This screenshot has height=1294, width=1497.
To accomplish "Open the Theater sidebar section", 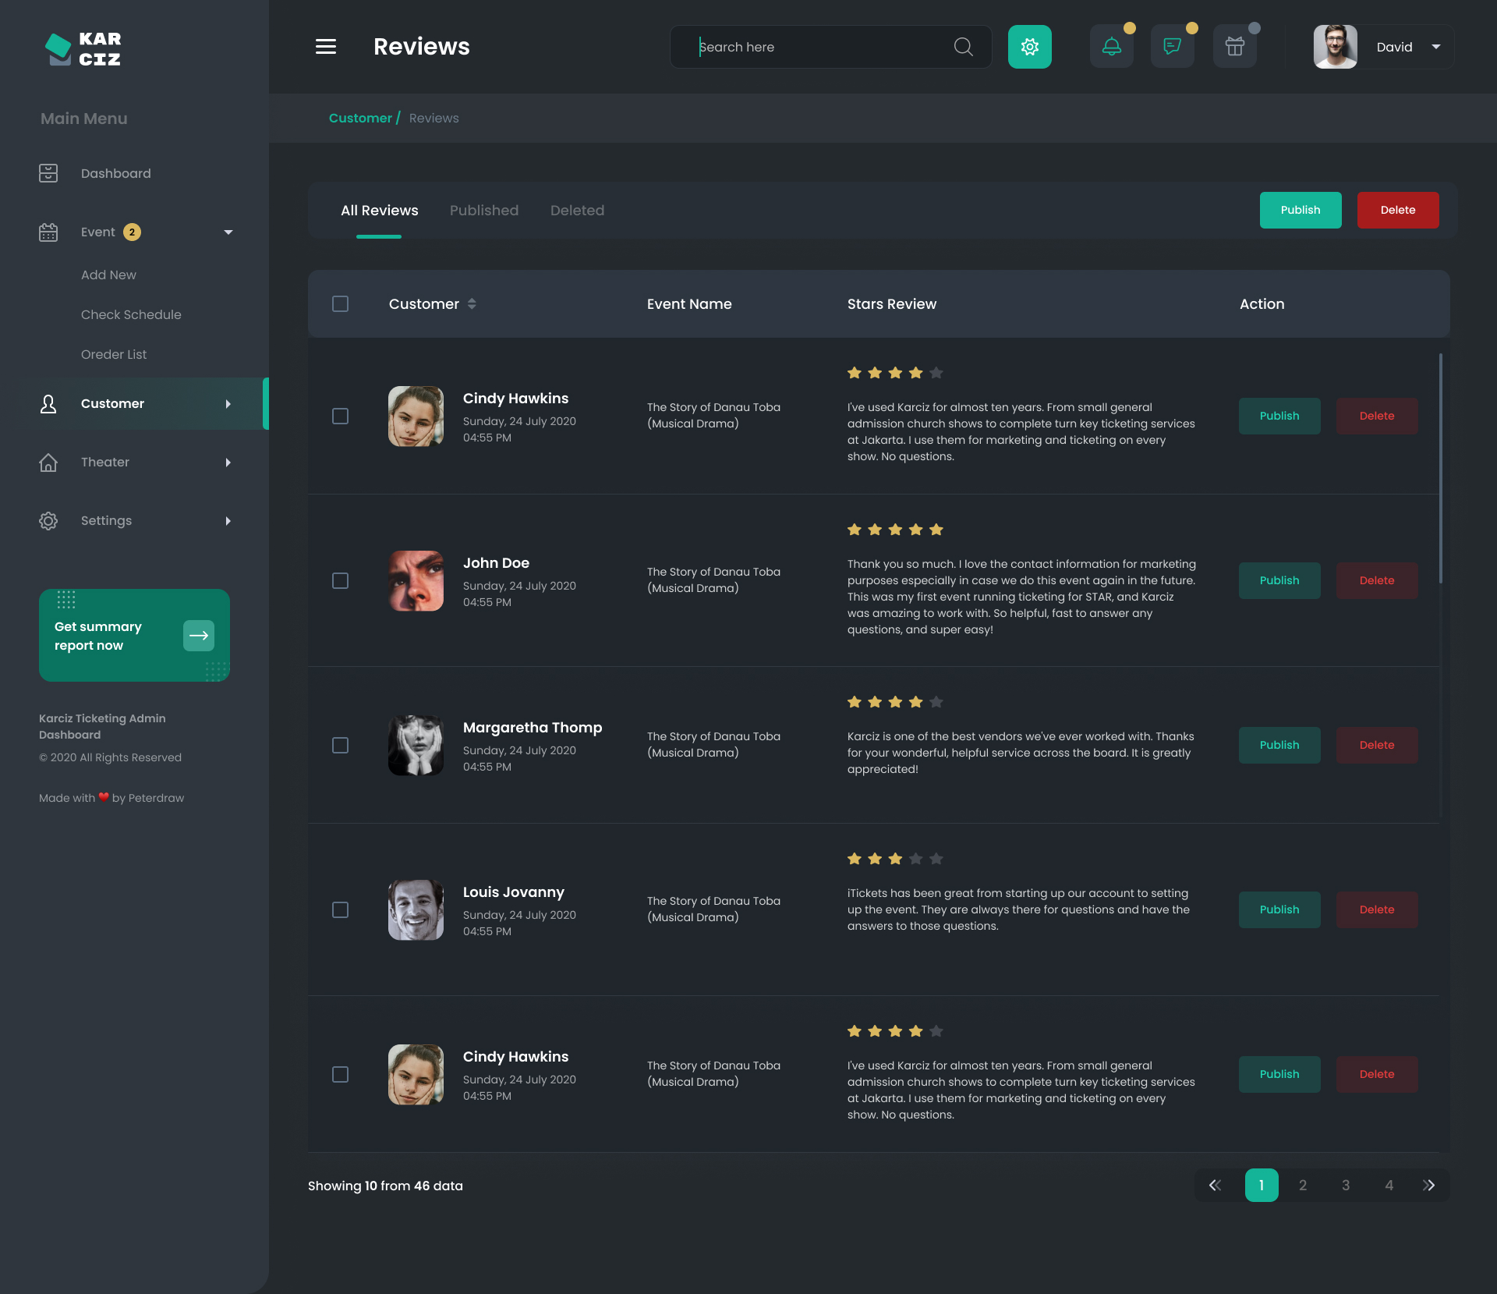I will point(104,462).
